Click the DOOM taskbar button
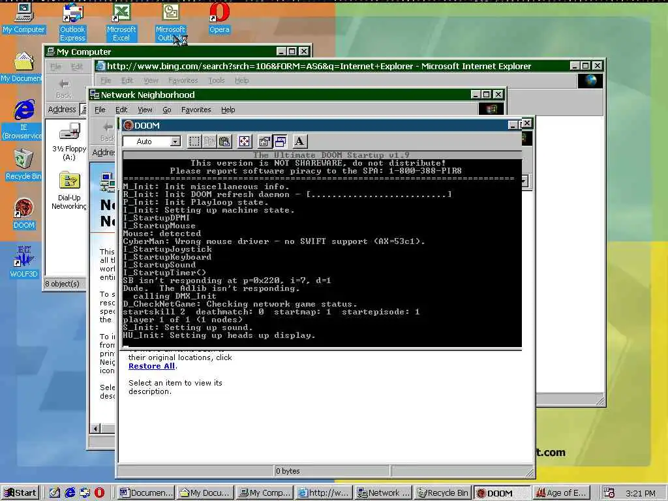The height and width of the screenshot is (501, 668). tap(502, 493)
